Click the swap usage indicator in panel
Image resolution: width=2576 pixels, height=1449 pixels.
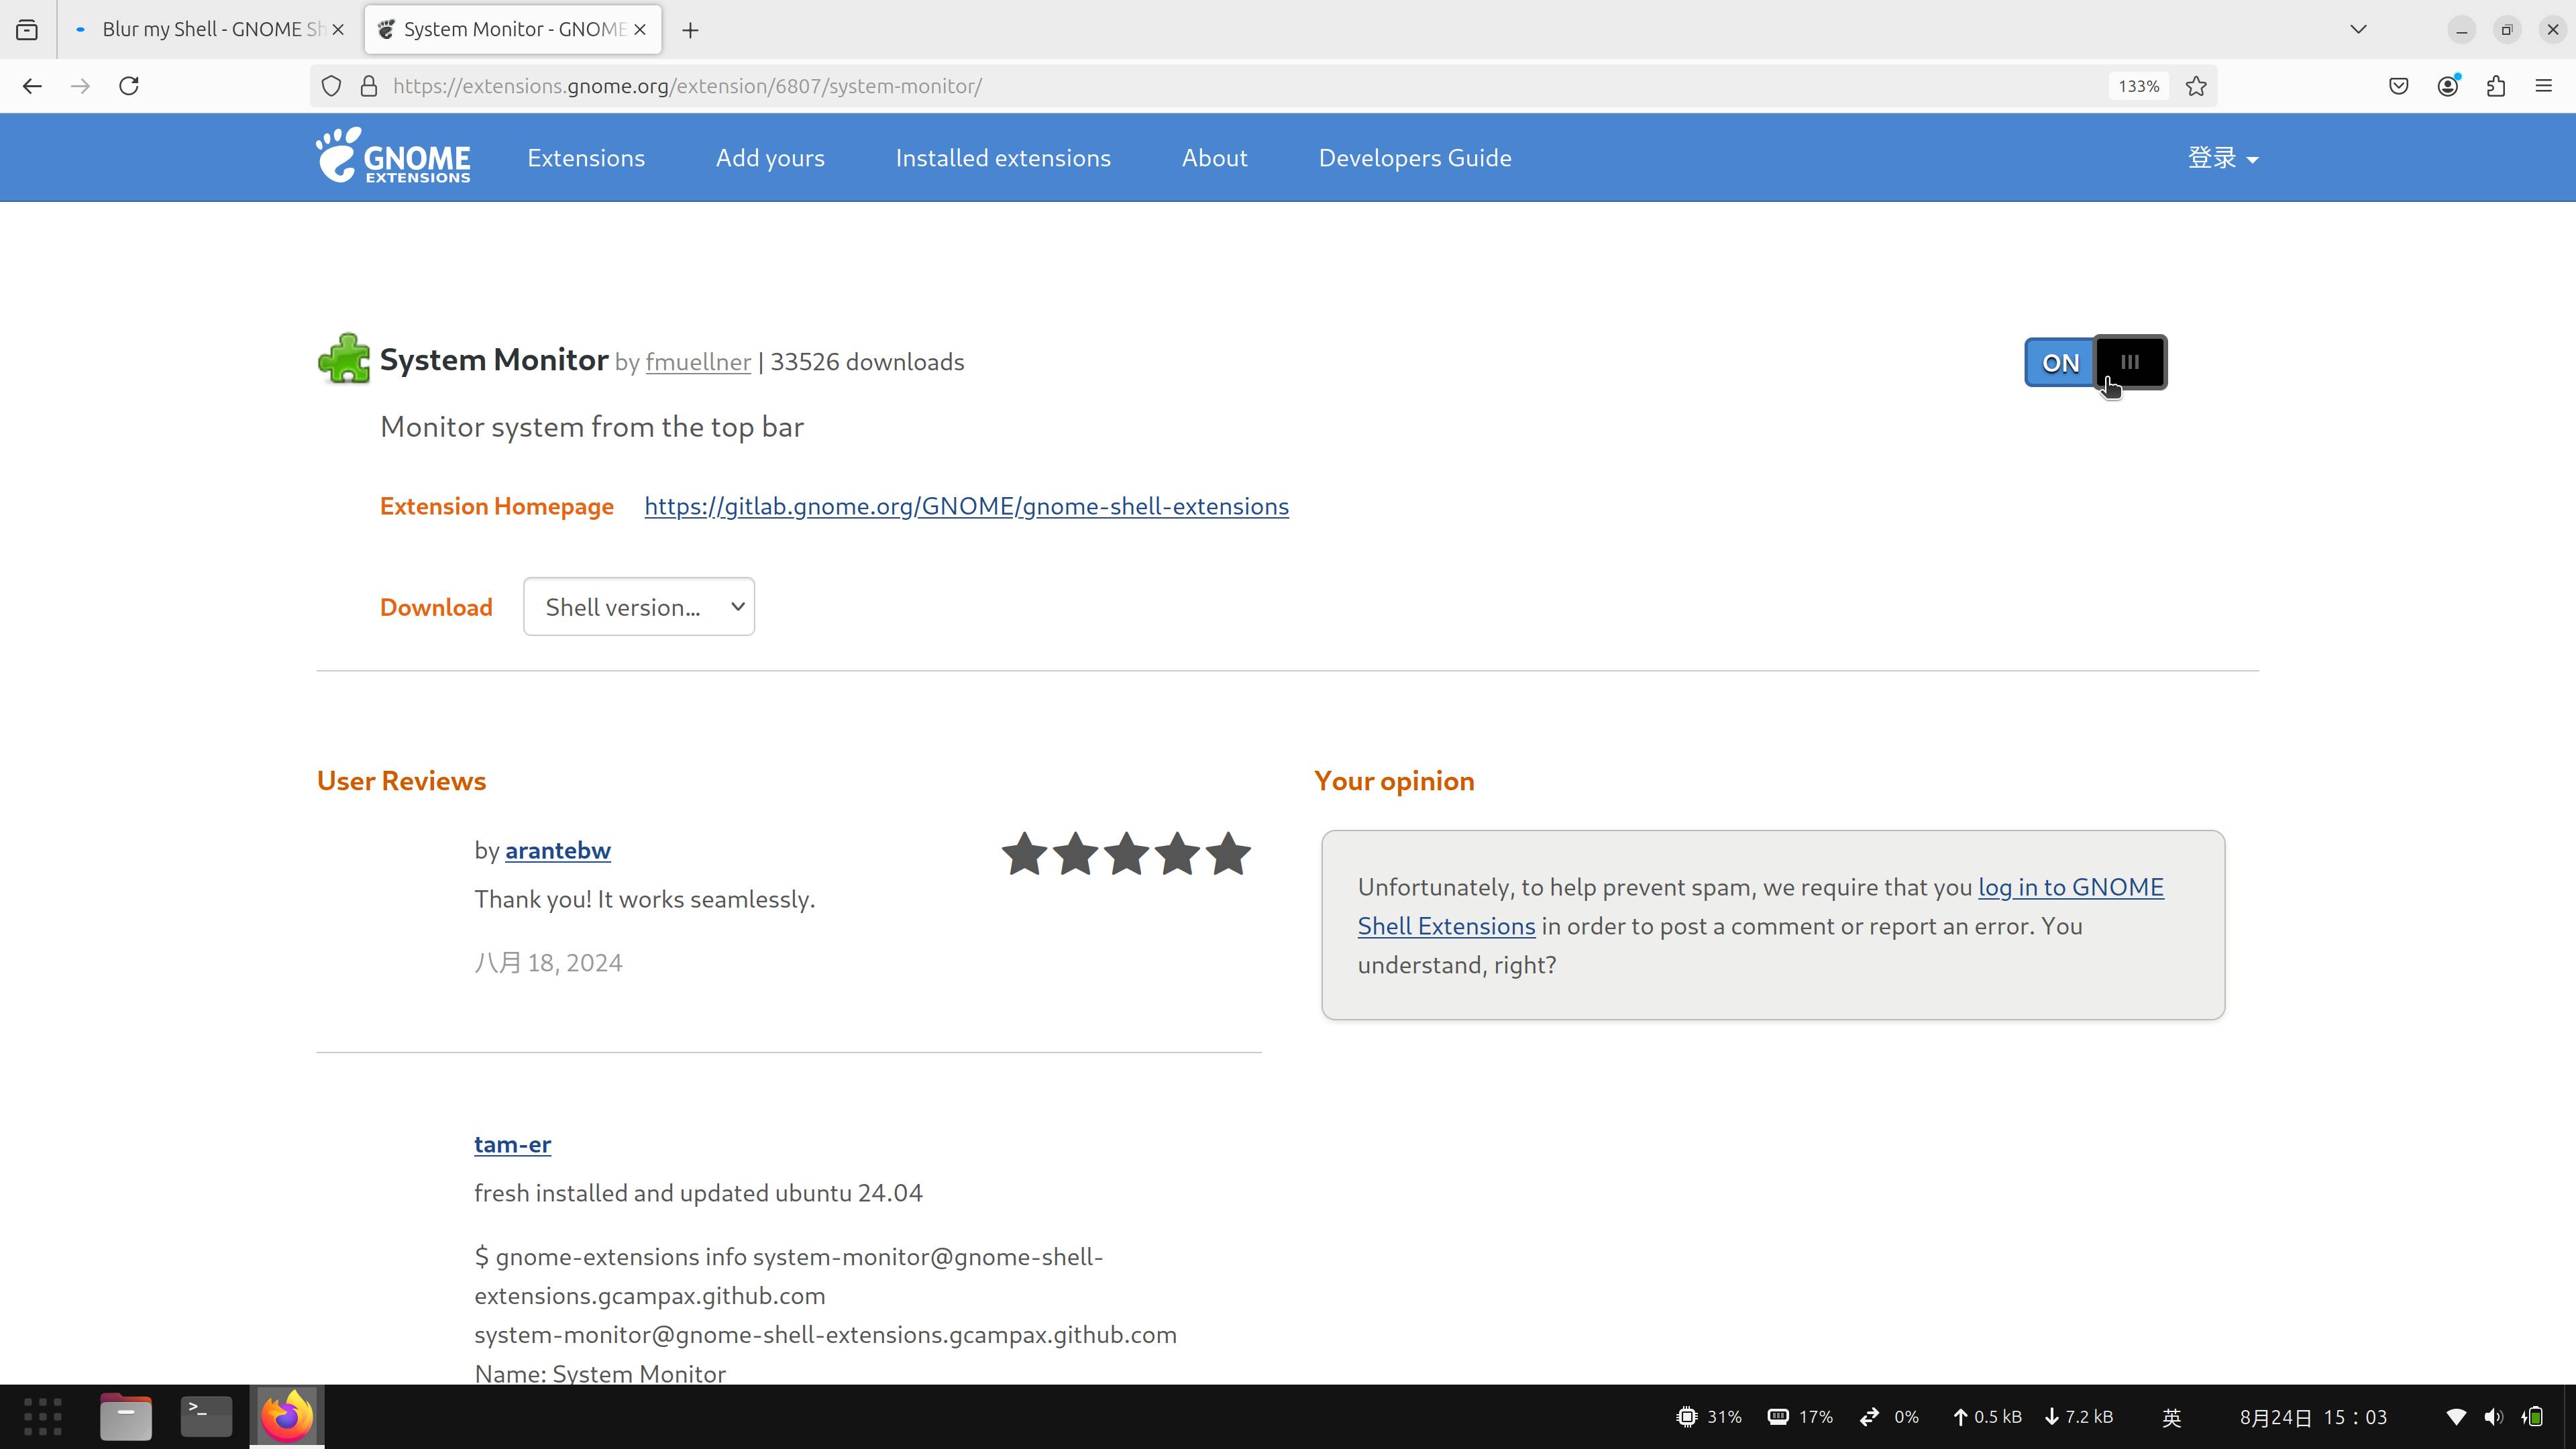(1889, 1417)
